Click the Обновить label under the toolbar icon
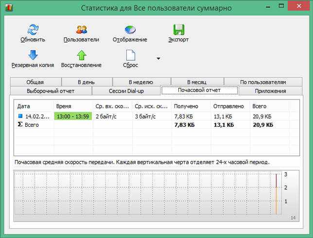Screen dimensions: 313x238 [x=33, y=39]
